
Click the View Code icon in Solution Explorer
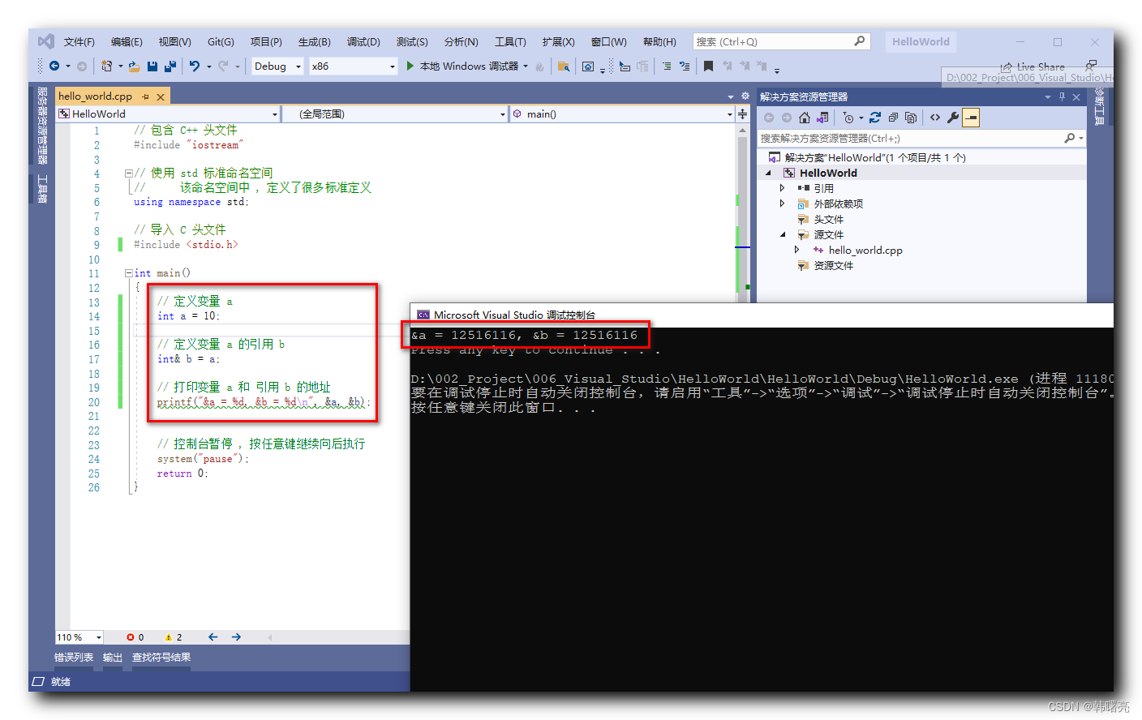[935, 118]
